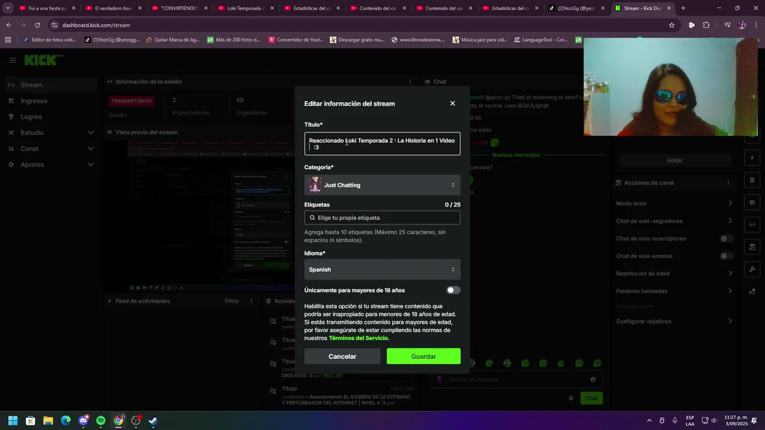Open the Editor de fotos onli... bookmark
The width and height of the screenshot is (765, 430).
click(49, 40)
